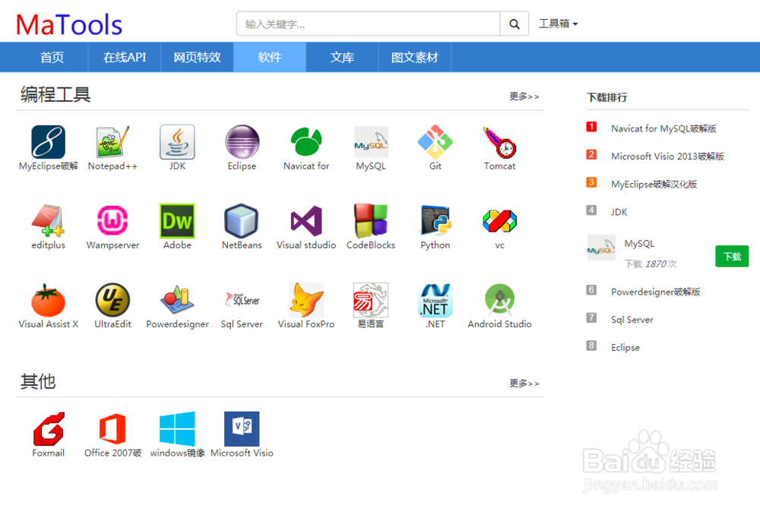This screenshot has height=511, width=760.
Task: Click JDK in download ranking
Action: [619, 212]
